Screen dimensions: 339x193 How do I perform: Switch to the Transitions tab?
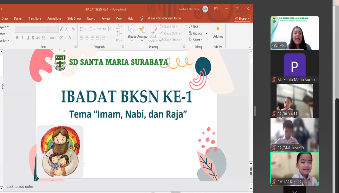pyautogui.click(x=35, y=19)
